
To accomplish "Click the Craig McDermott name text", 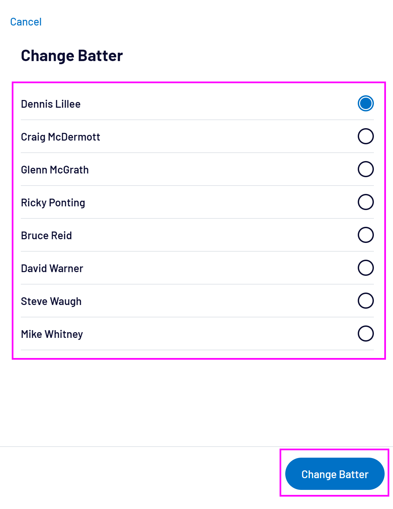I will (x=60, y=137).
